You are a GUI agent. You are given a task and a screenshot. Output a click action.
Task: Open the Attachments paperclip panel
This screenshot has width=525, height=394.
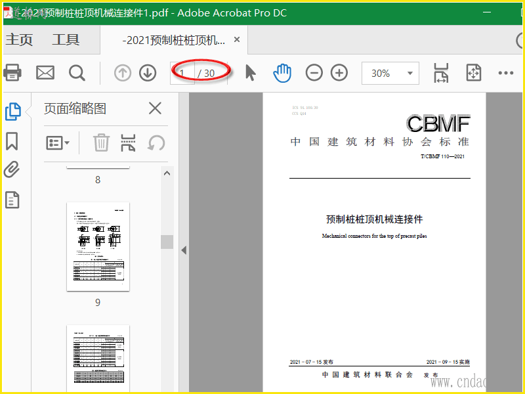pos(12,169)
